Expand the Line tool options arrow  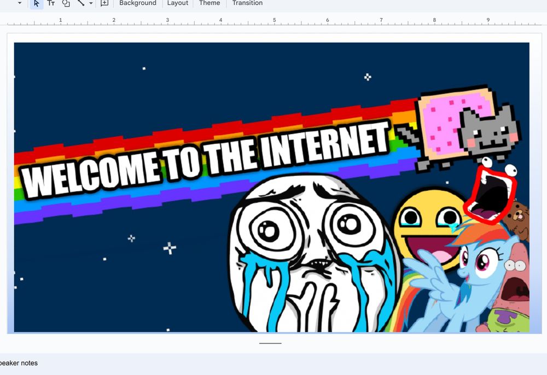[x=91, y=4]
